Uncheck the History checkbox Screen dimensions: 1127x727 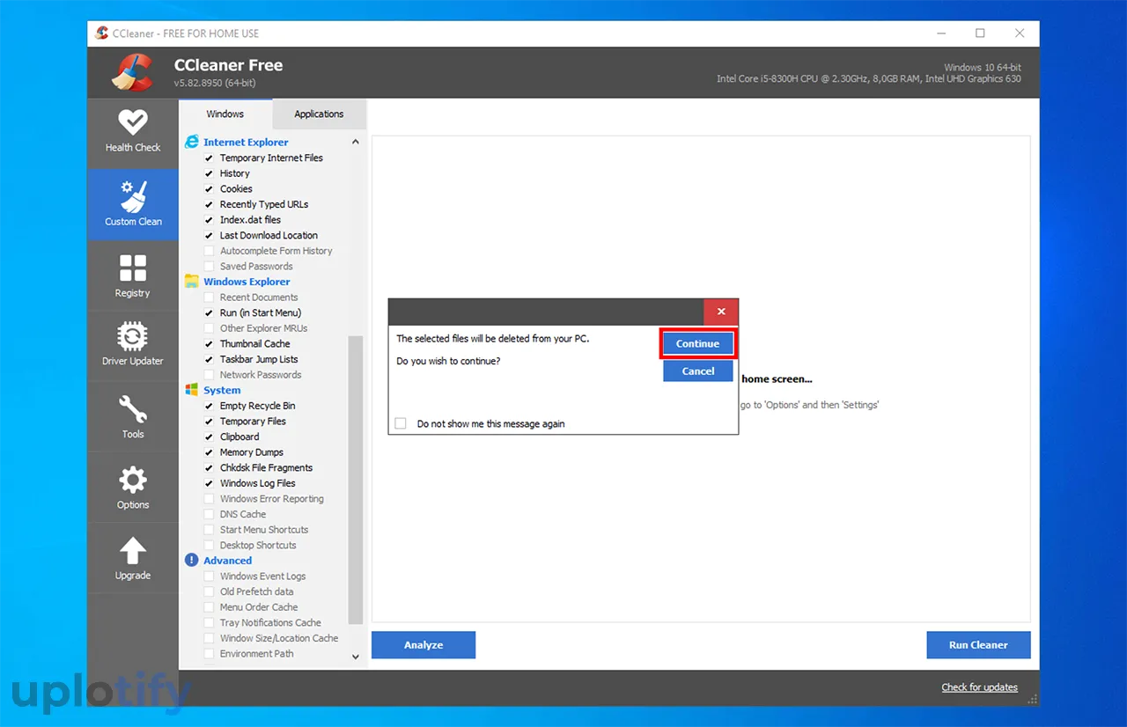coord(210,173)
